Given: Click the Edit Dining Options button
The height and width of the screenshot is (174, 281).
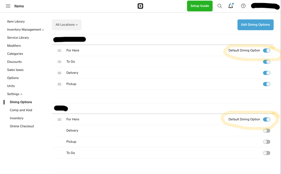Looking at the screenshot, I should [x=255, y=25].
